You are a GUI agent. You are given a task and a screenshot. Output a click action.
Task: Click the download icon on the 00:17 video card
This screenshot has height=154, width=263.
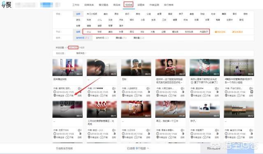point(170,96)
